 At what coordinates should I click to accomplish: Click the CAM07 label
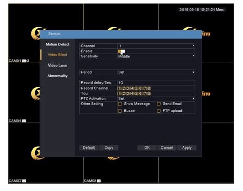click(x=15, y=181)
